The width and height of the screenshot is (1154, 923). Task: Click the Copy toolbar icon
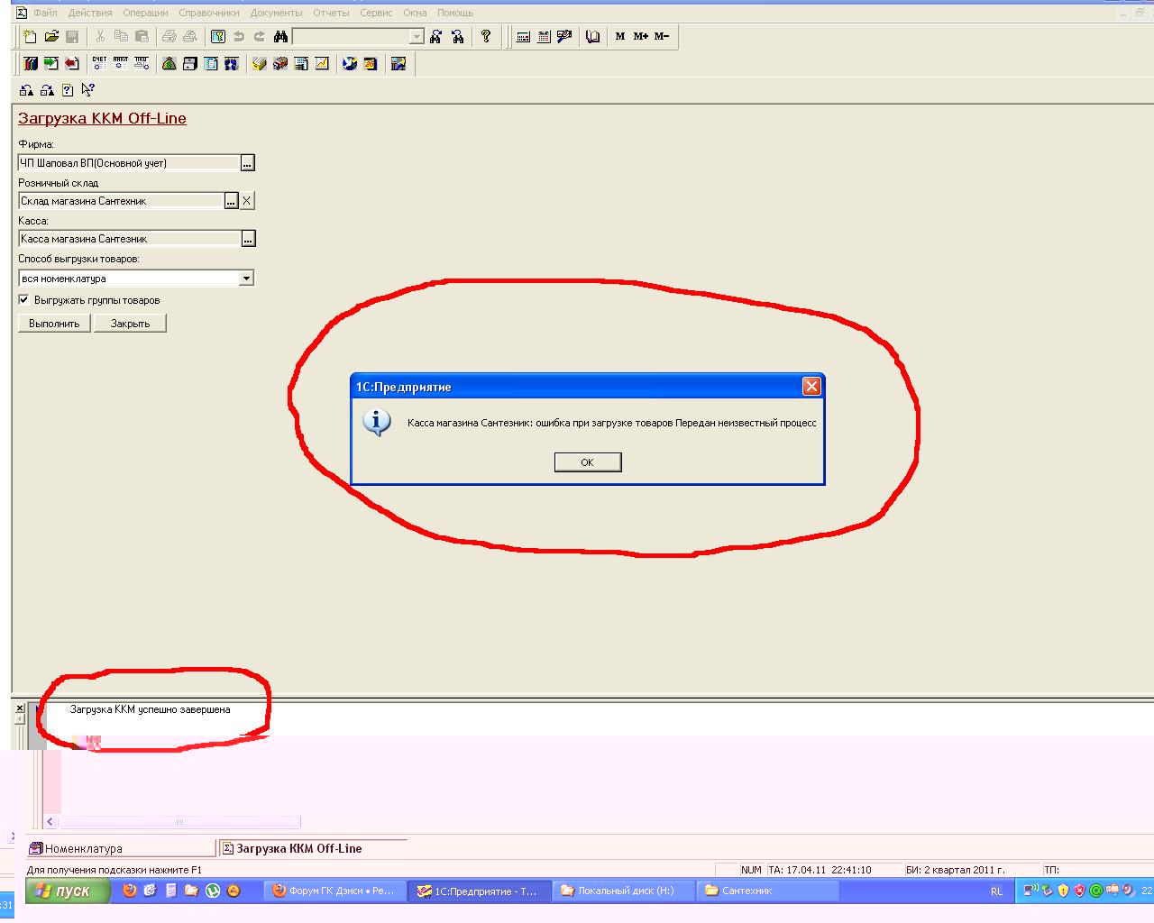121,37
